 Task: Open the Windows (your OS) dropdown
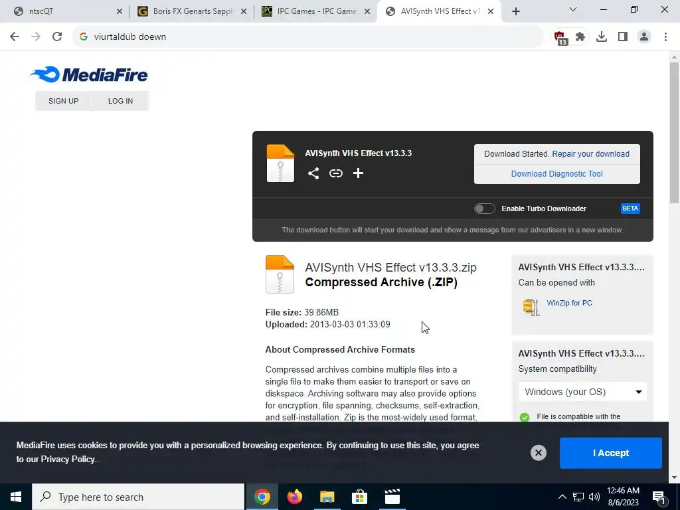click(582, 392)
